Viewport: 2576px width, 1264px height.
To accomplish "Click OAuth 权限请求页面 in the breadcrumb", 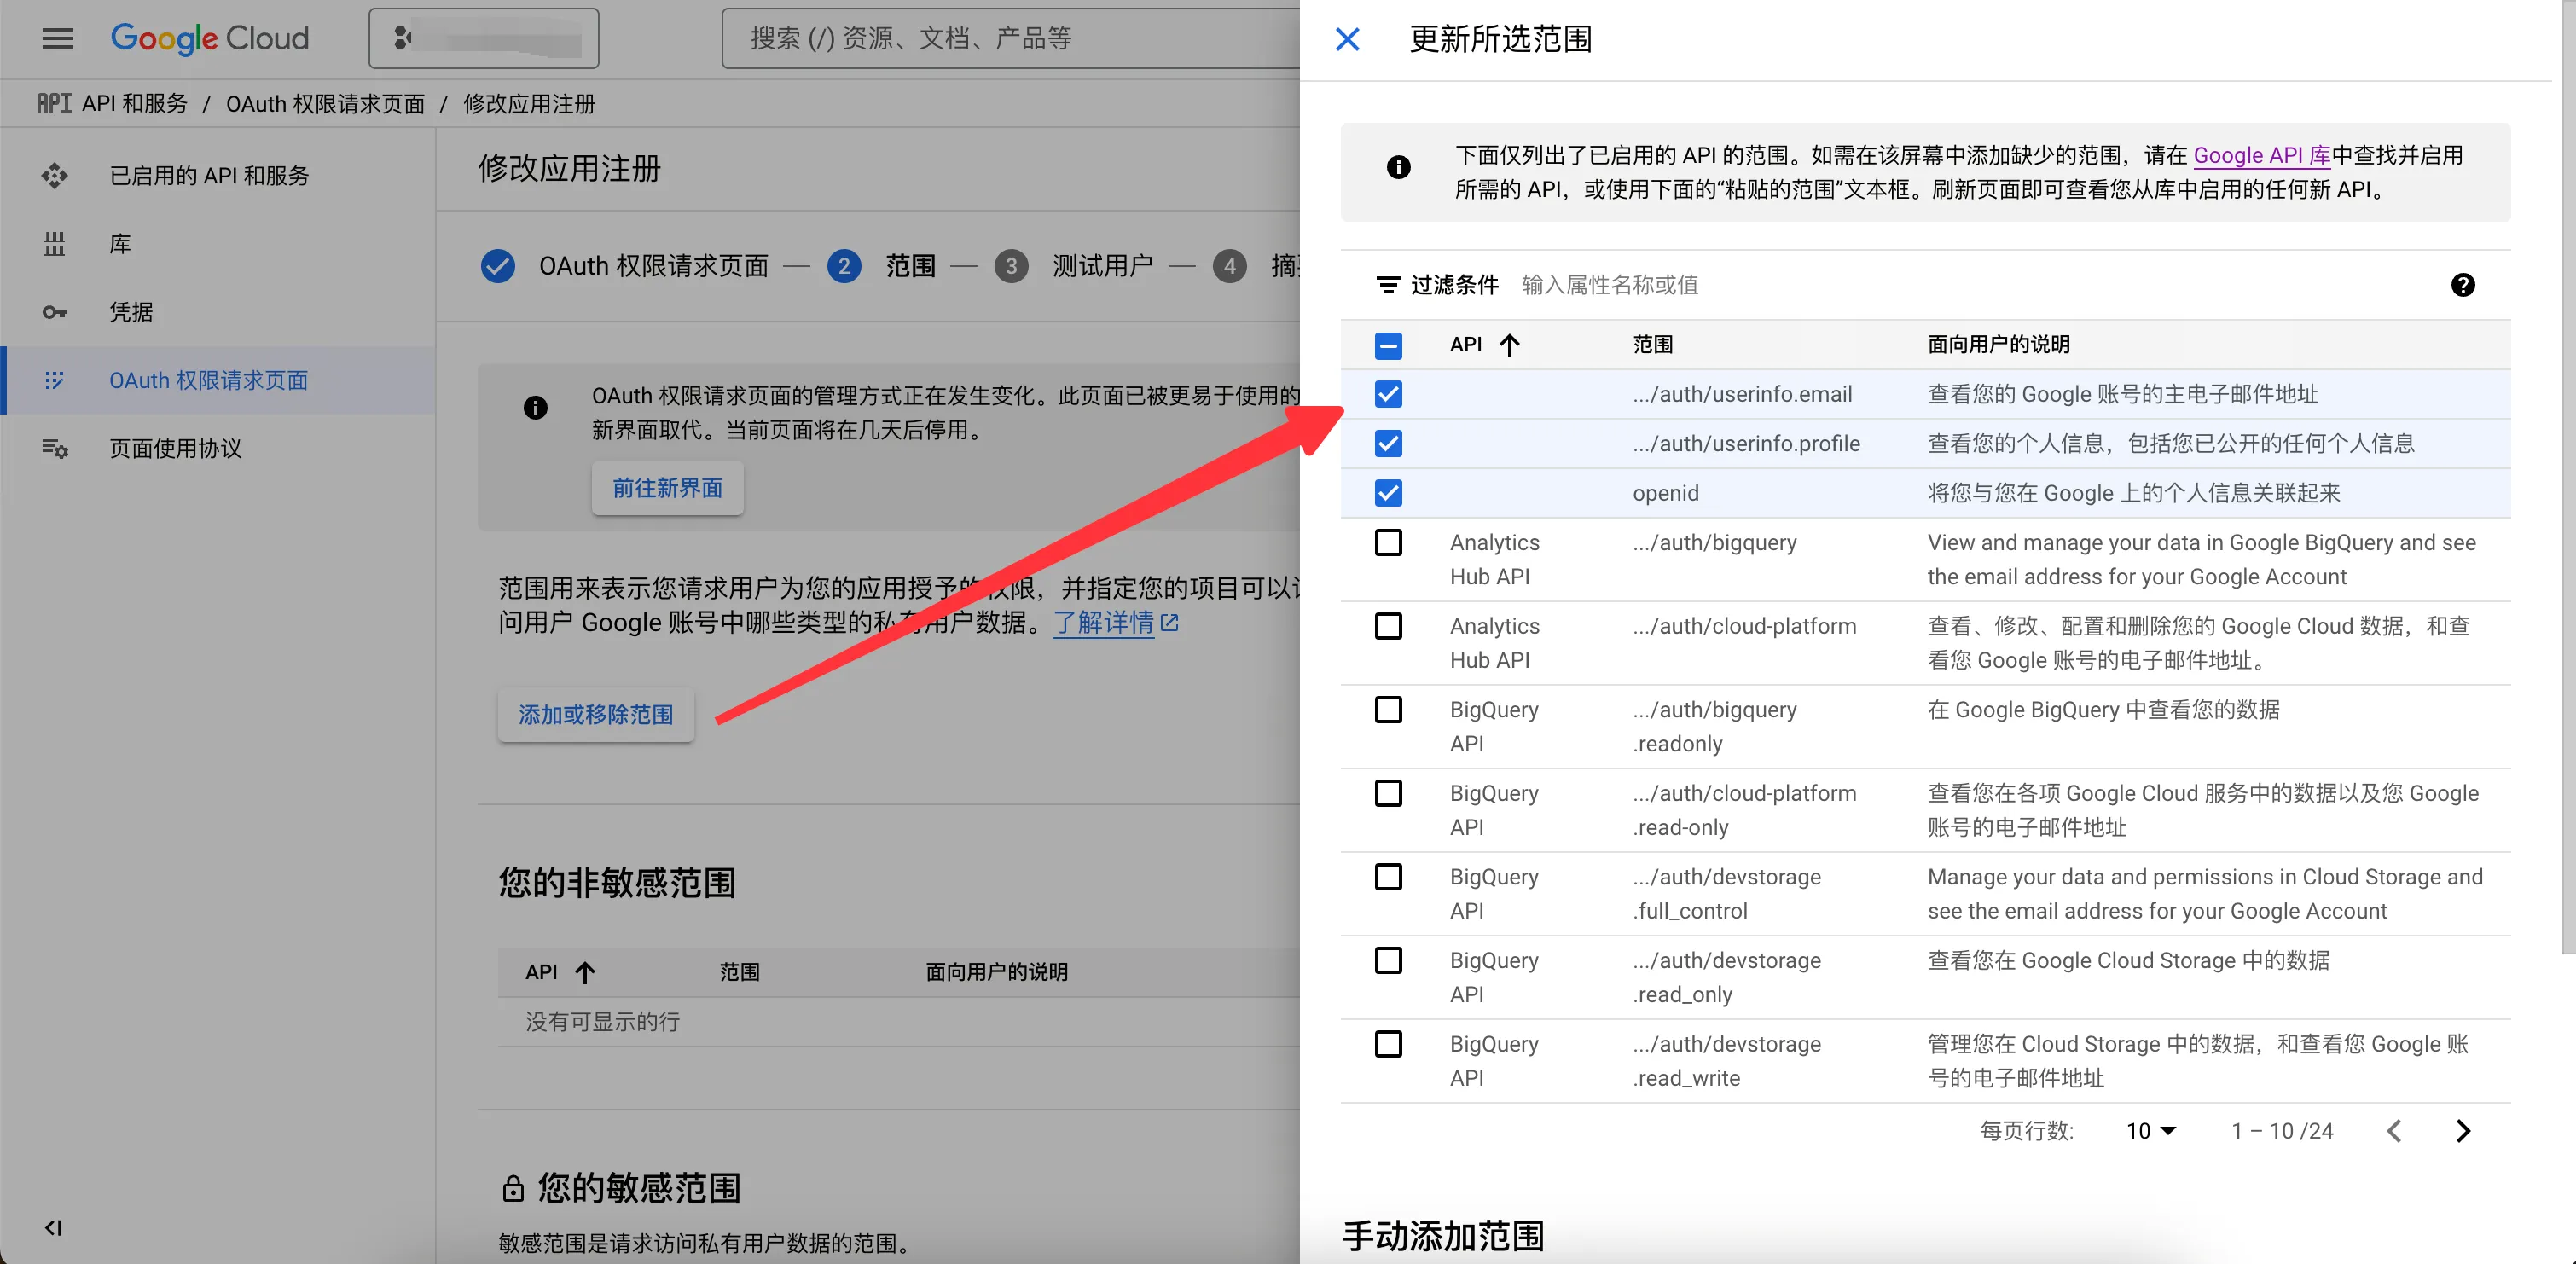I will click(x=325, y=104).
